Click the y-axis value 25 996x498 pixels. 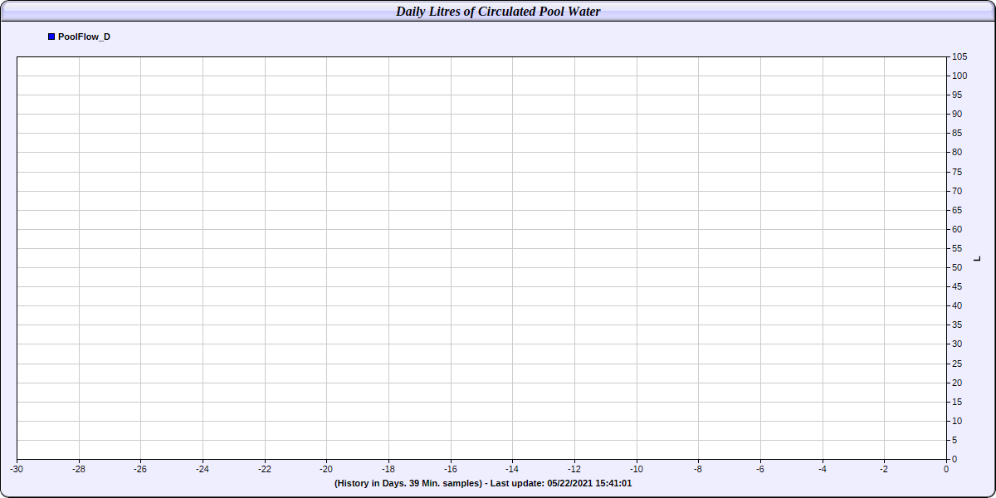[x=957, y=364]
